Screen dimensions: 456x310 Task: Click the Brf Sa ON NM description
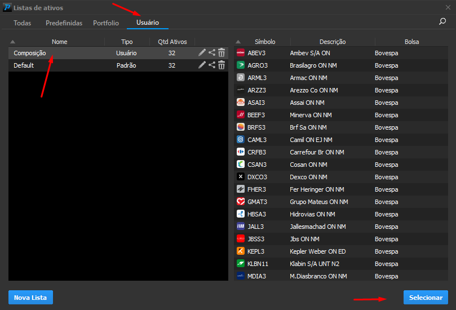(x=308, y=127)
